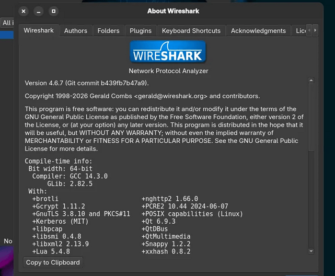This screenshot has height=276, width=335.
Task: Click the '+brotli' entry
Action: [45, 199]
